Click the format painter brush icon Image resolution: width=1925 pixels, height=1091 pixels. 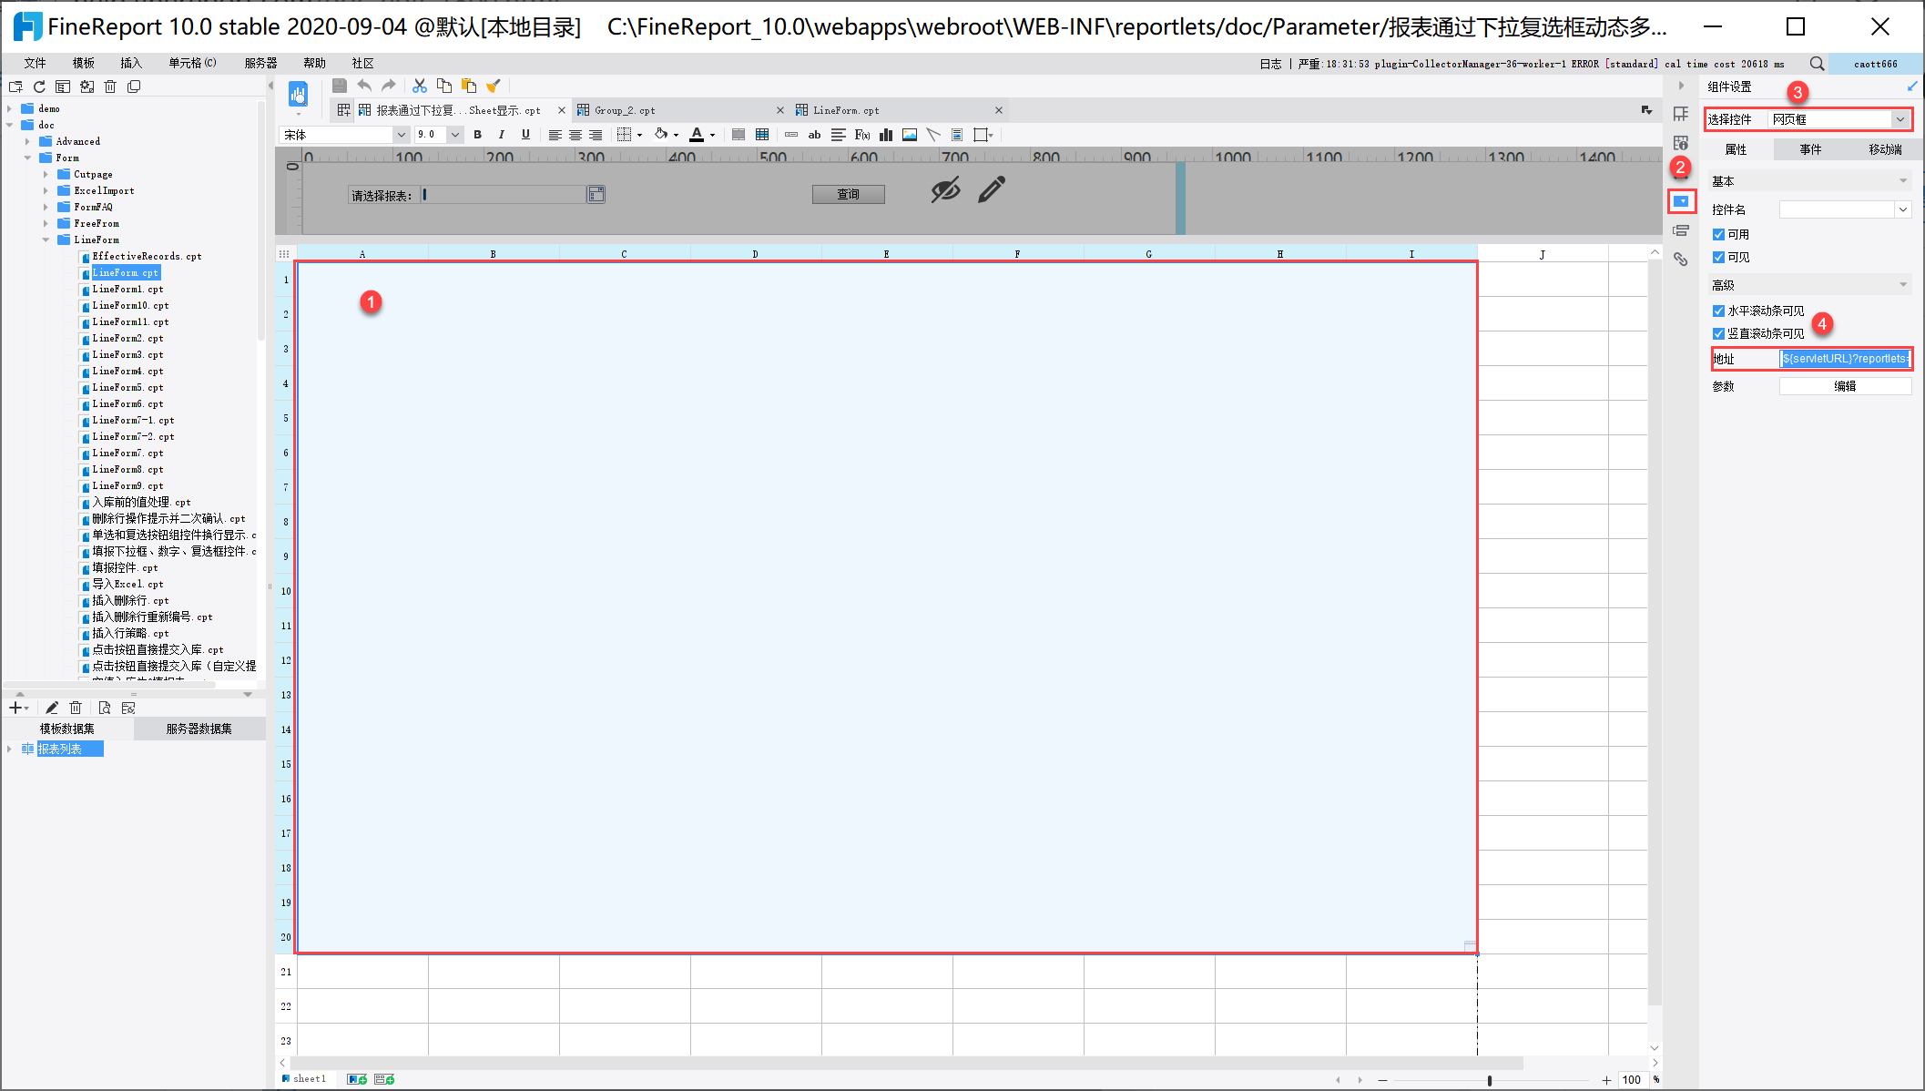[494, 86]
